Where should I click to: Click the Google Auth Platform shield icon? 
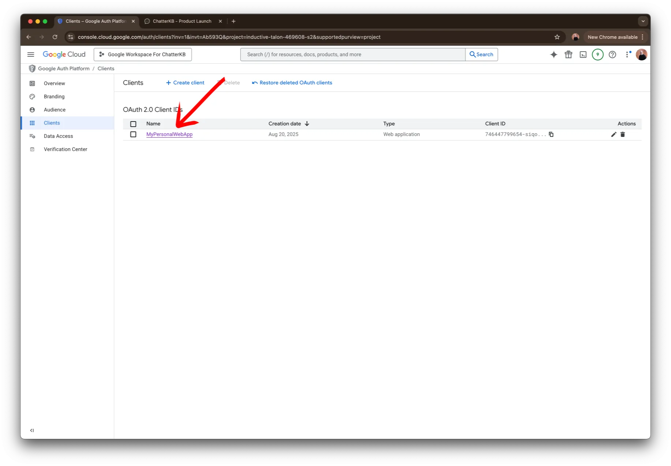pyautogui.click(x=32, y=68)
